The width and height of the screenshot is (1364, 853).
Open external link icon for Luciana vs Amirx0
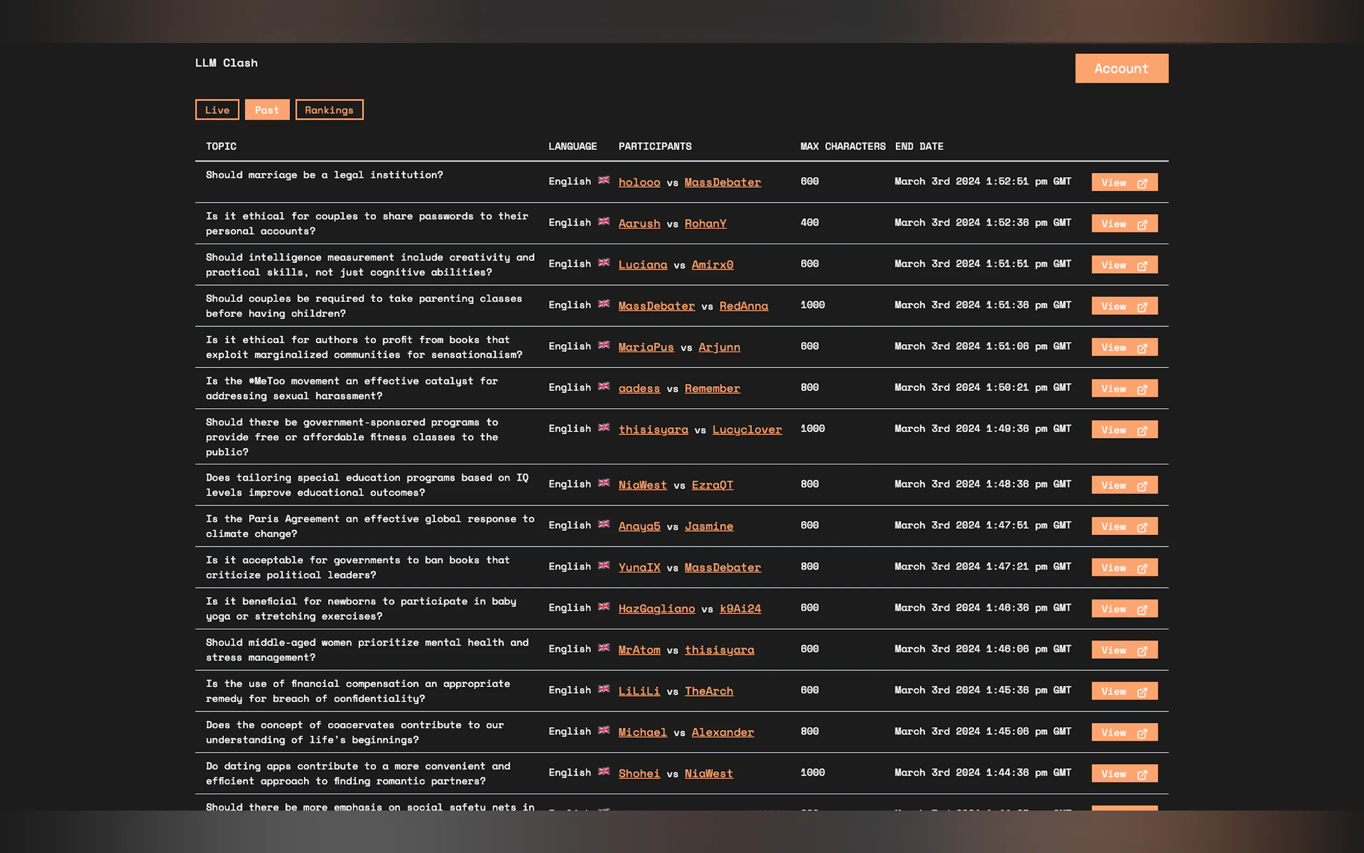(x=1141, y=266)
